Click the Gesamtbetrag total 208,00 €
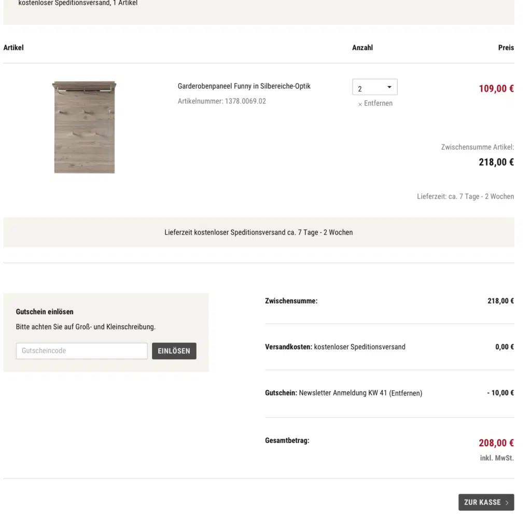 pyautogui.click(x=496, y=443)
